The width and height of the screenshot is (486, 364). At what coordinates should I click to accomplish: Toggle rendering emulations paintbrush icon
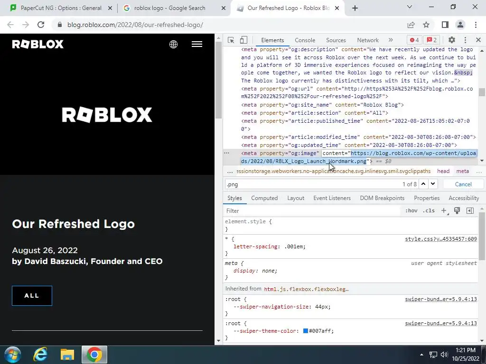[457, 211]
